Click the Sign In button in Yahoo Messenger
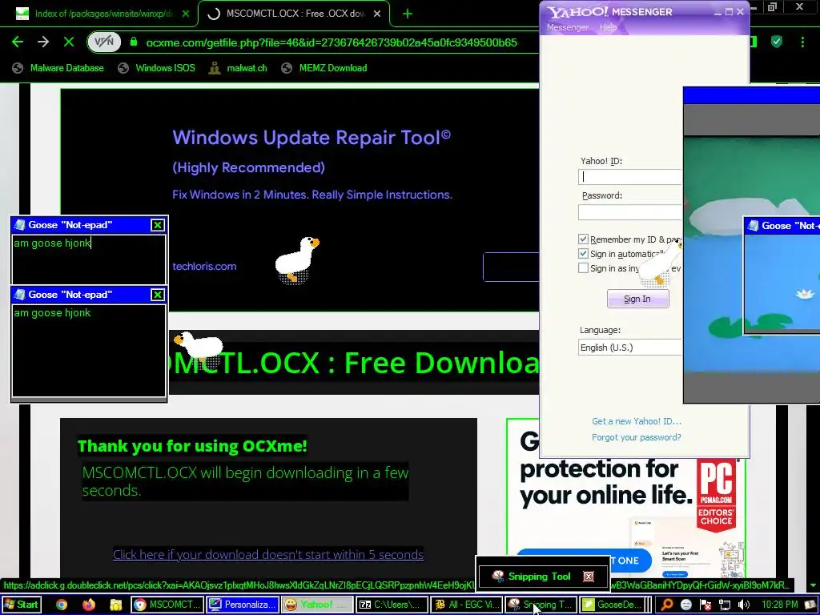This screenshot has height=615, width=820. pyautogui.click(x=637, y=299)
